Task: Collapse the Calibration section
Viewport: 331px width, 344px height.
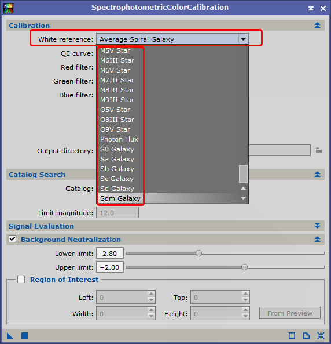Action: [x=317, y=25]
